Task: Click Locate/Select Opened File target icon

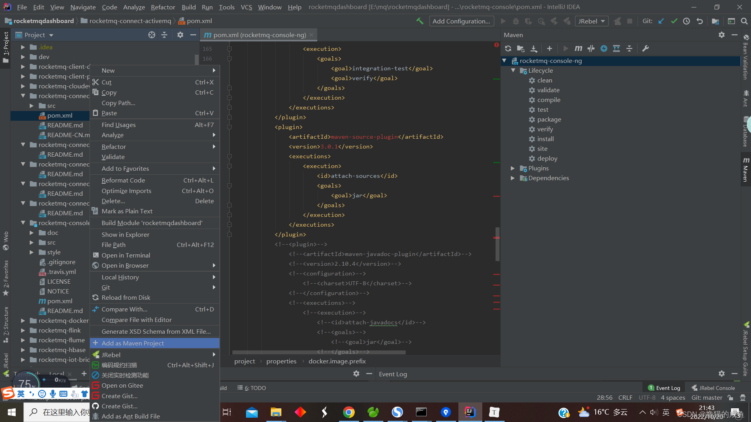Action: pyautogui.click(x=152, y=35)
